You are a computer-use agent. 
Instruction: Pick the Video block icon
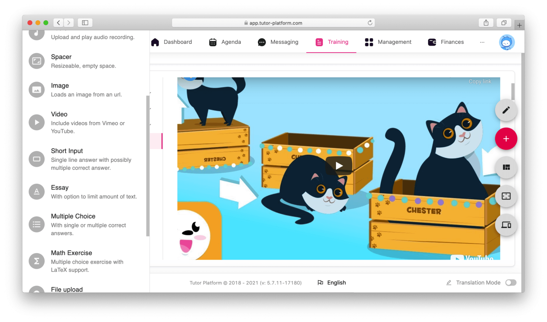pos(36,122)
